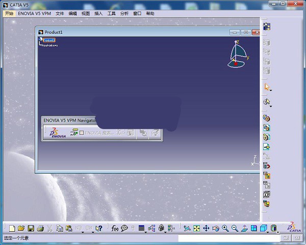Click the comment speech bubble icon
Screen dimensions: 306x245
(x=124, y=228)
